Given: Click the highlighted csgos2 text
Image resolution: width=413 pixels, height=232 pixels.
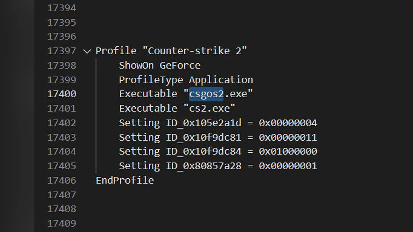Looking at the screenshot, I should 206,94.
